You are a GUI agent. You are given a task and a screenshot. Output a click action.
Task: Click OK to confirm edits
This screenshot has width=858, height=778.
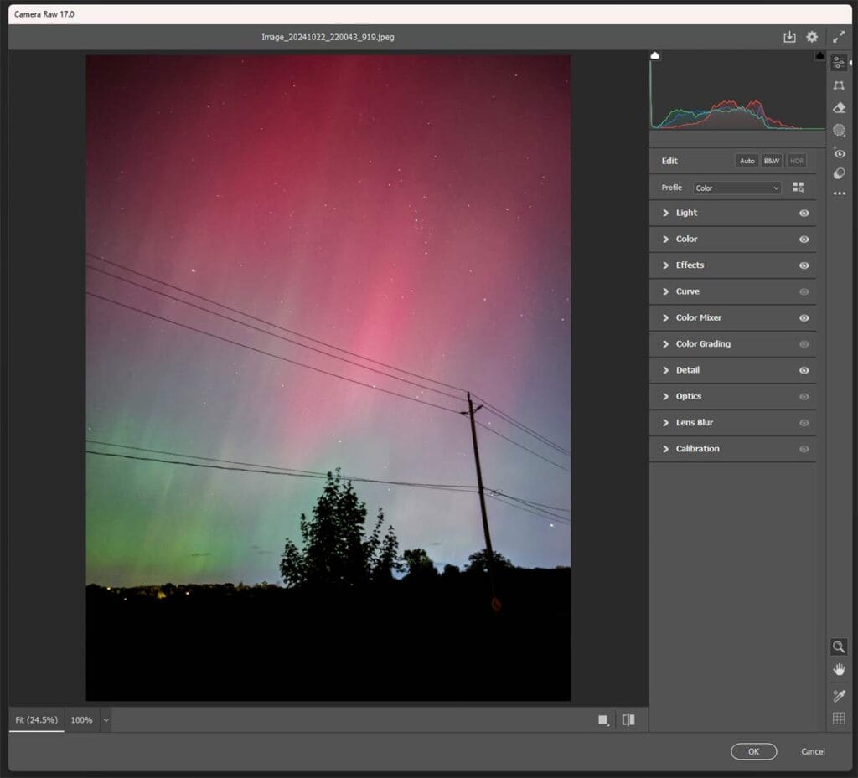753,751
